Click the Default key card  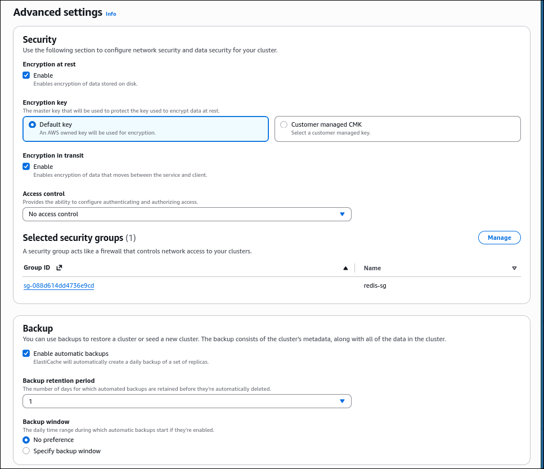click(145, 128)
